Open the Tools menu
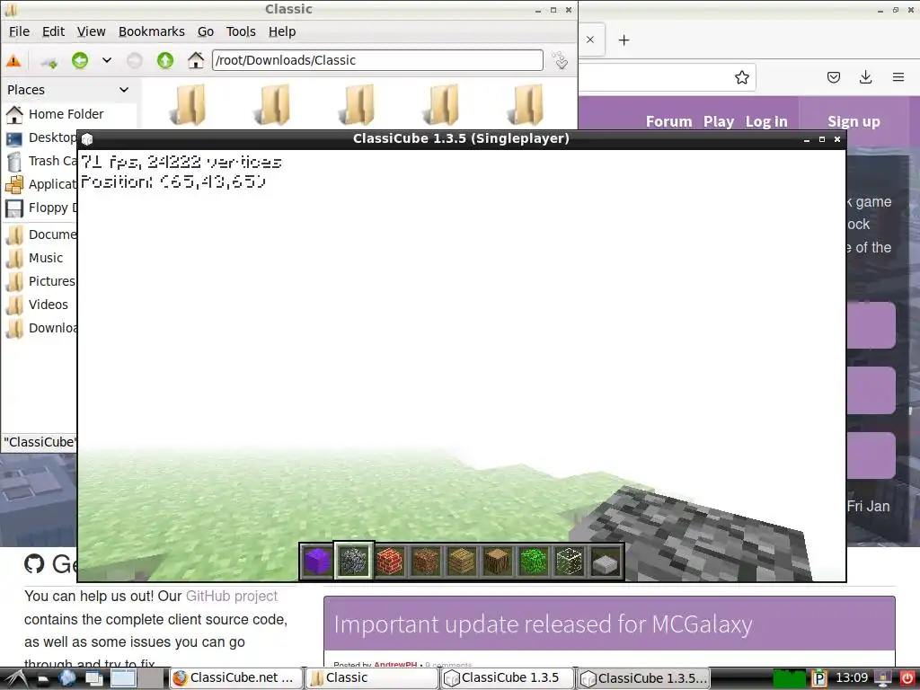 [x=241, y=31]
